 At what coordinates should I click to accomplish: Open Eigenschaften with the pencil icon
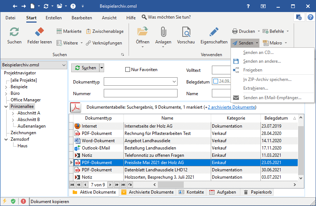(x=214, y=32)
